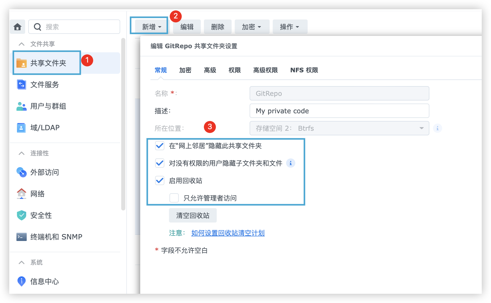The width and height of the screenshot is (491, 303).
Task: Open File Services (文件服务) icon
Action: coord(21,85)
